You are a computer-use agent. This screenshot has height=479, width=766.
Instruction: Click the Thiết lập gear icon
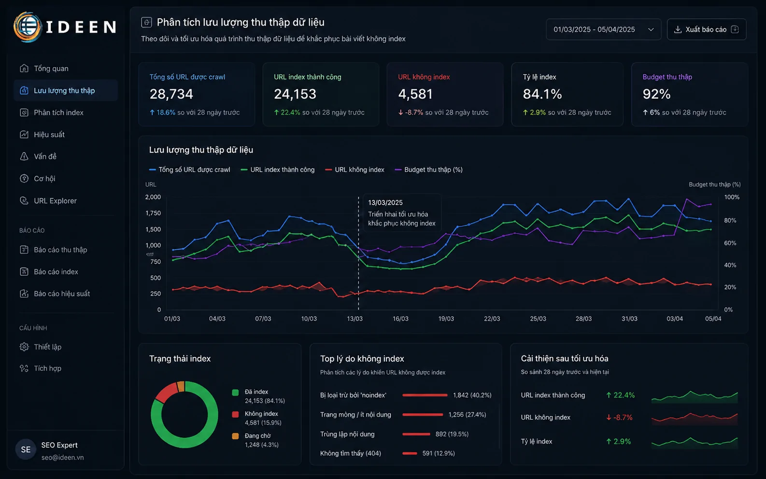(24, 347)
